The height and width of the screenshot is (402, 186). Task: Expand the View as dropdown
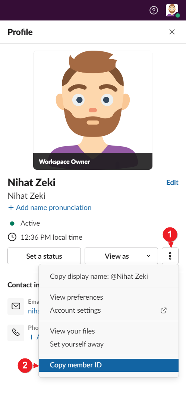point(121,256)
